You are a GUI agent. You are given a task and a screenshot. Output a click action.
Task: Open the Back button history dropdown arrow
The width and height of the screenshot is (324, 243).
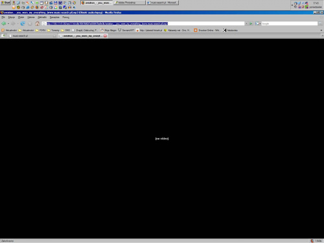click(8, 23)
